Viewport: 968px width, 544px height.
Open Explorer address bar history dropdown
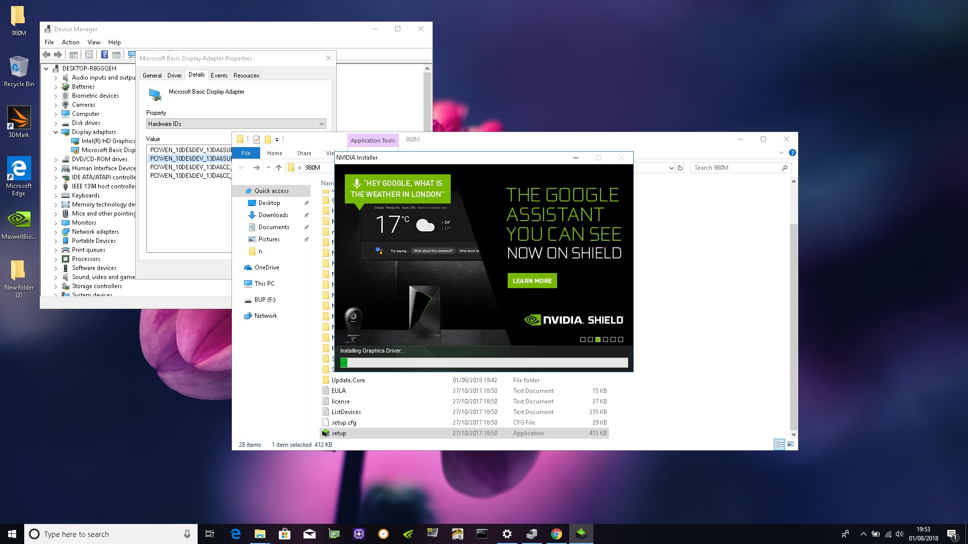click(671, 168)
